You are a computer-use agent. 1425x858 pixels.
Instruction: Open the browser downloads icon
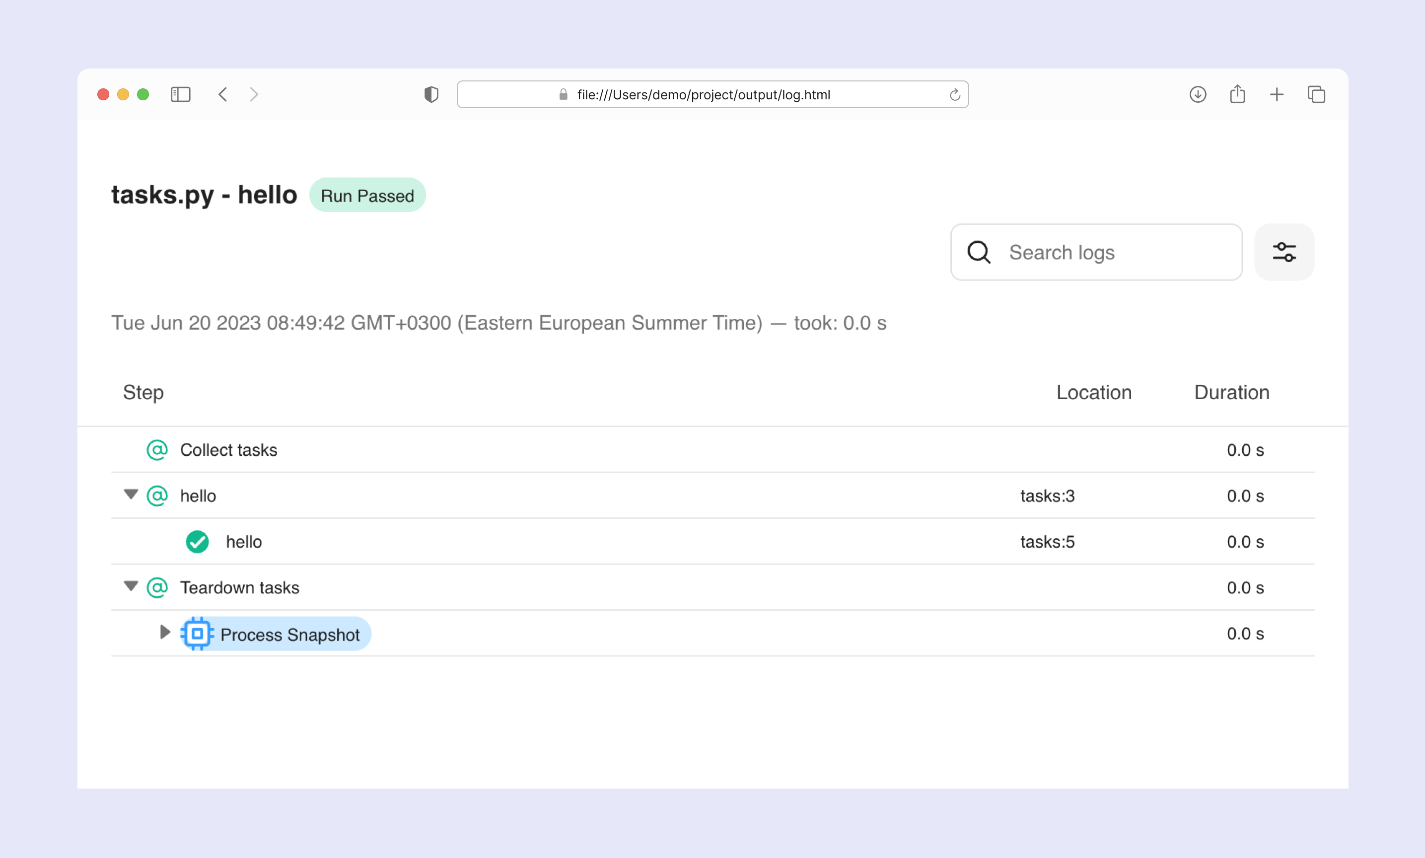pos(1198,94)
